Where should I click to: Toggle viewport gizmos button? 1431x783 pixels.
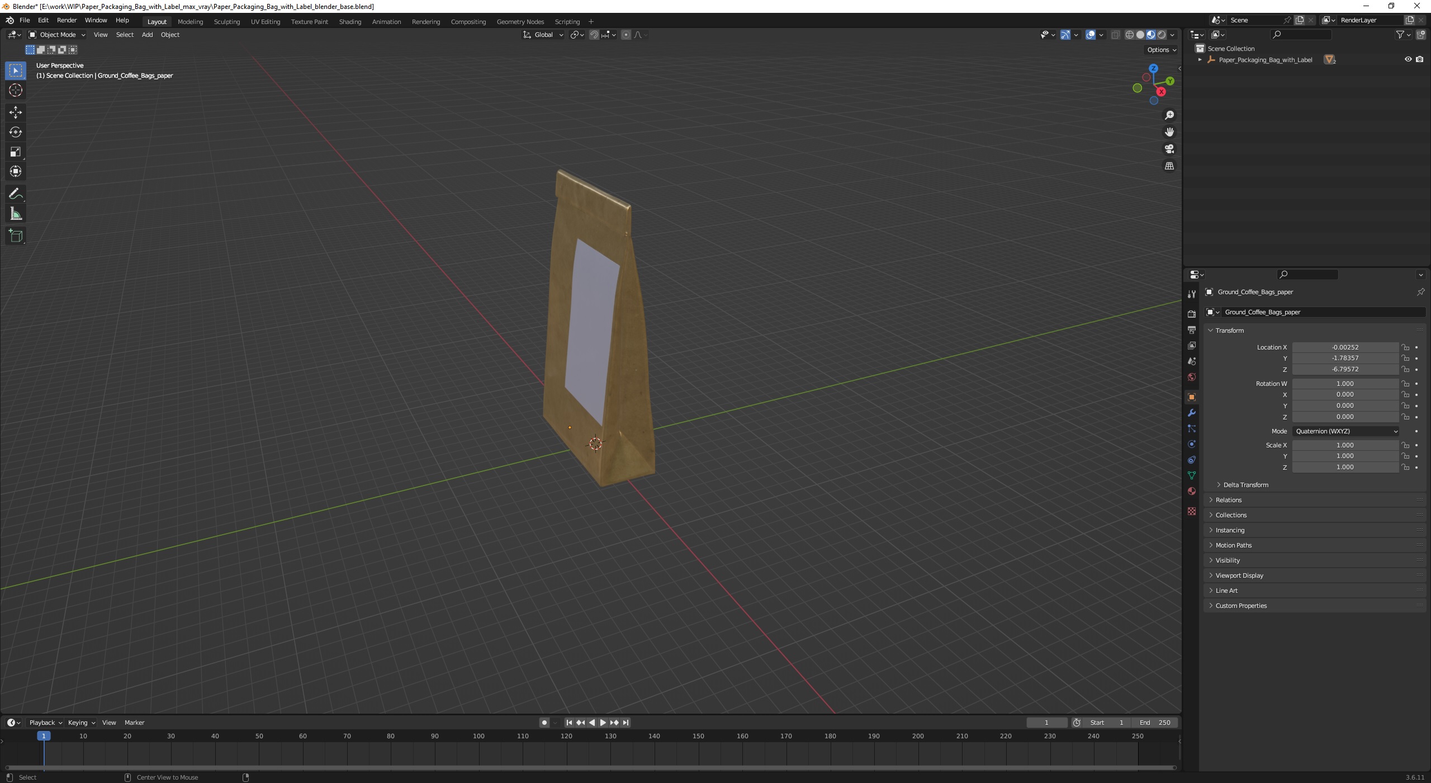pyautogui.click(x=1065, y=35)
